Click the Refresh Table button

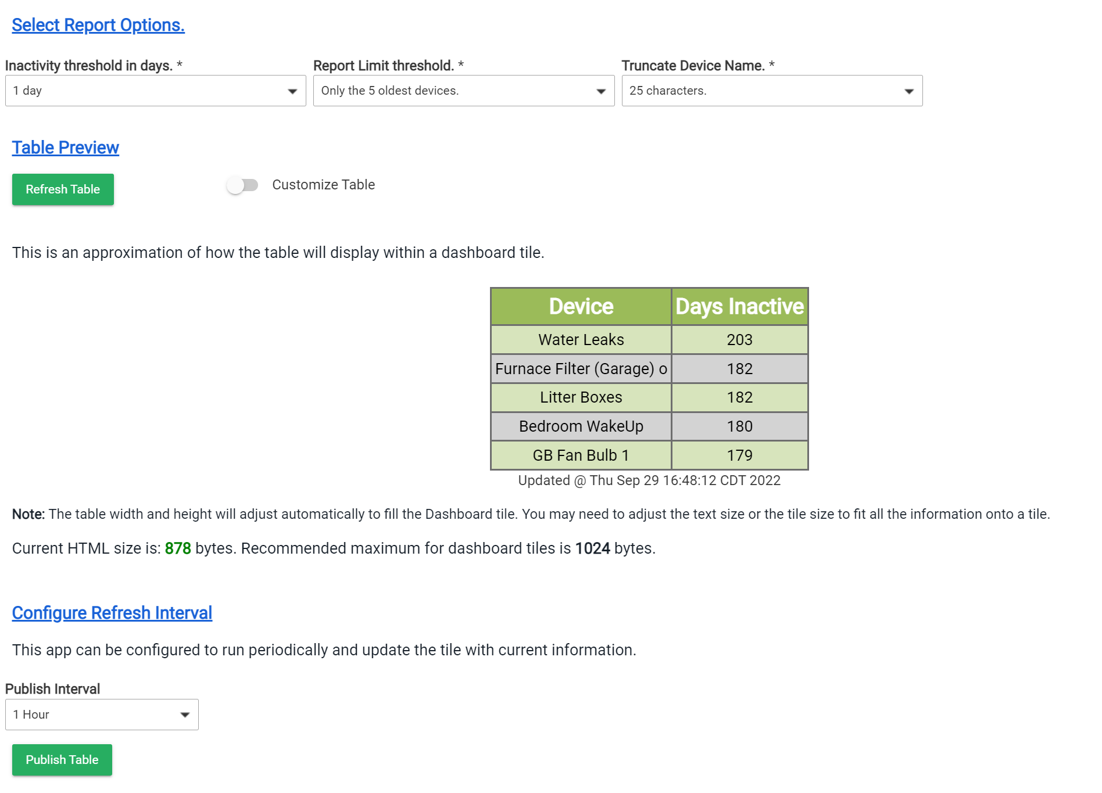(63, 189)
